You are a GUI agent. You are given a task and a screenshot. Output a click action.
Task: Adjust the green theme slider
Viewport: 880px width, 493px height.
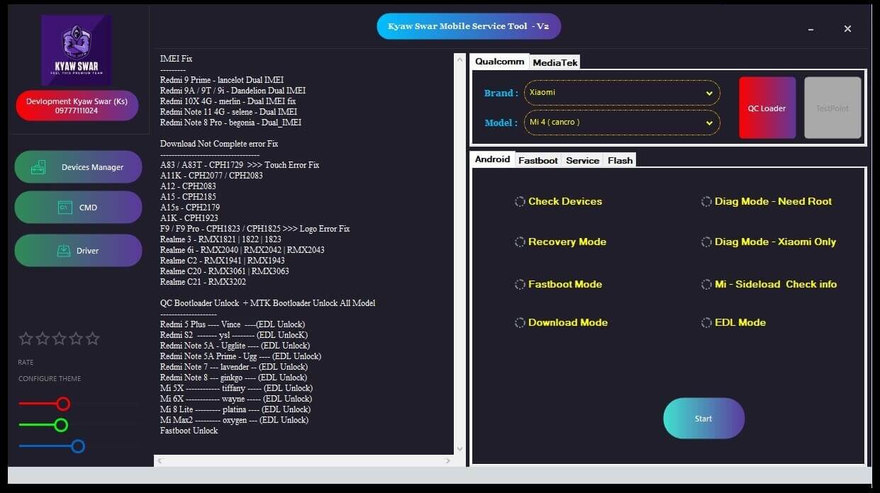click(x=61, y=425)
